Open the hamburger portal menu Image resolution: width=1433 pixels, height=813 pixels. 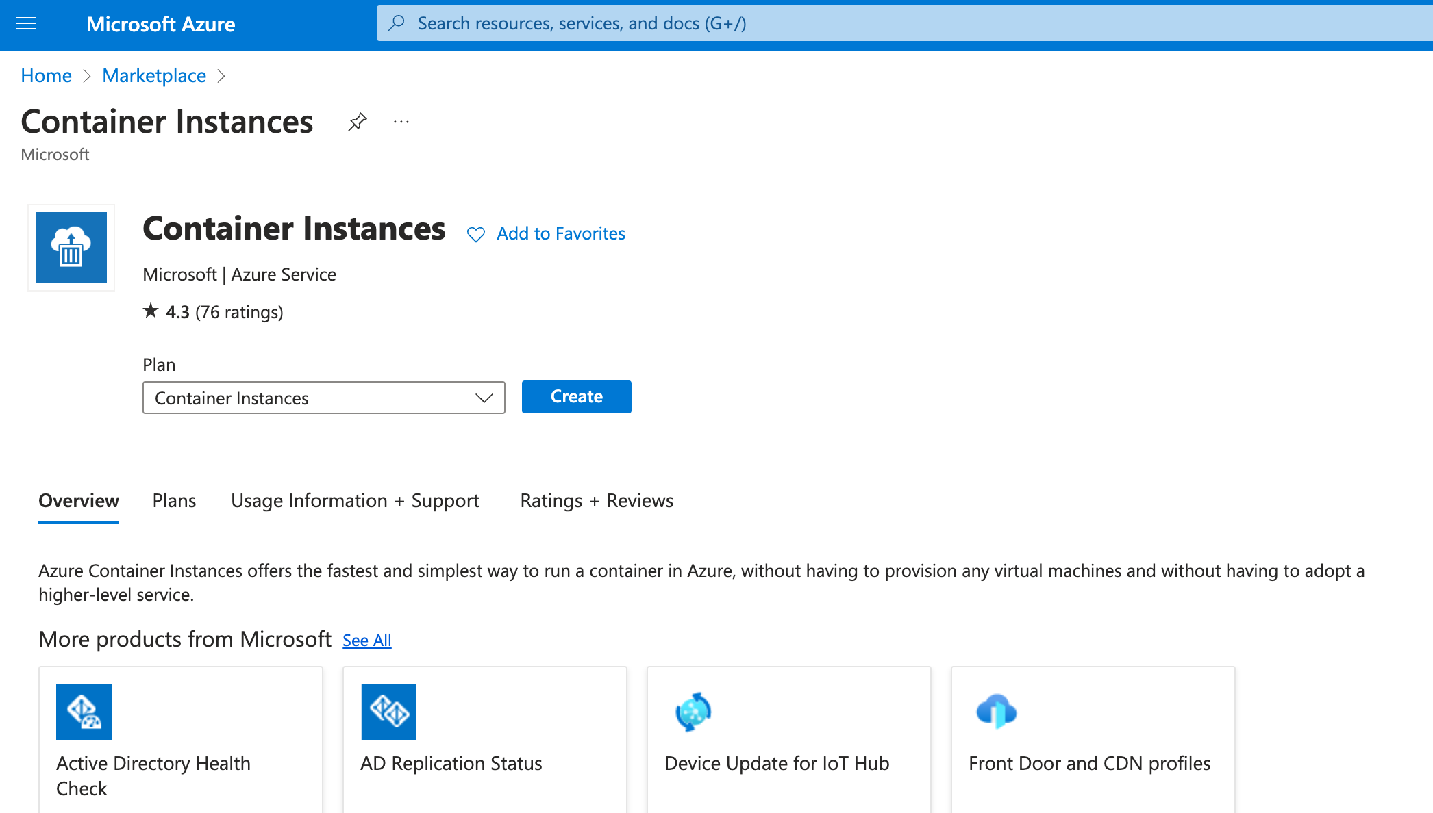(26, 24)
